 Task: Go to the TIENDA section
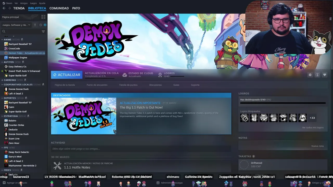[x=19, y=8]
